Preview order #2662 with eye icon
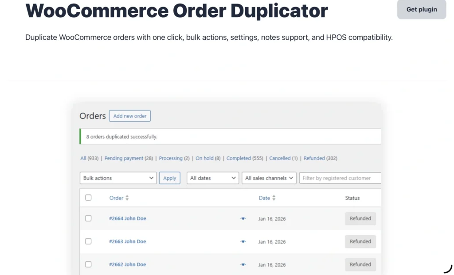Image resolution: width=454 pixels, height=275 pixels. click(243, 264)
